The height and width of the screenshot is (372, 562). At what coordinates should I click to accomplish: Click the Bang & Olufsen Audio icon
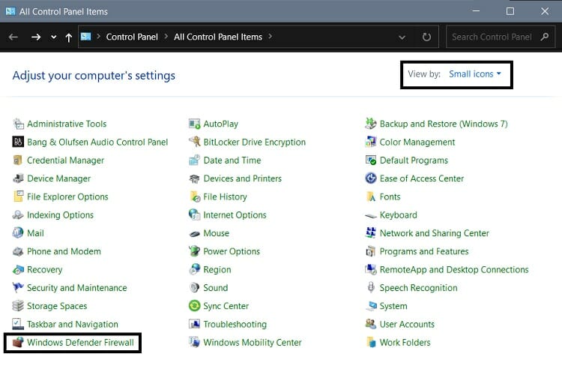pos(19,142)
